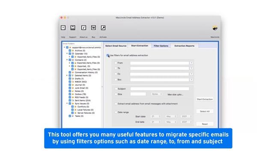The width and height of the screenshot is (274, 154).
Task: Expand the Exported_ (0) folder node
Action: pos(69,66)
